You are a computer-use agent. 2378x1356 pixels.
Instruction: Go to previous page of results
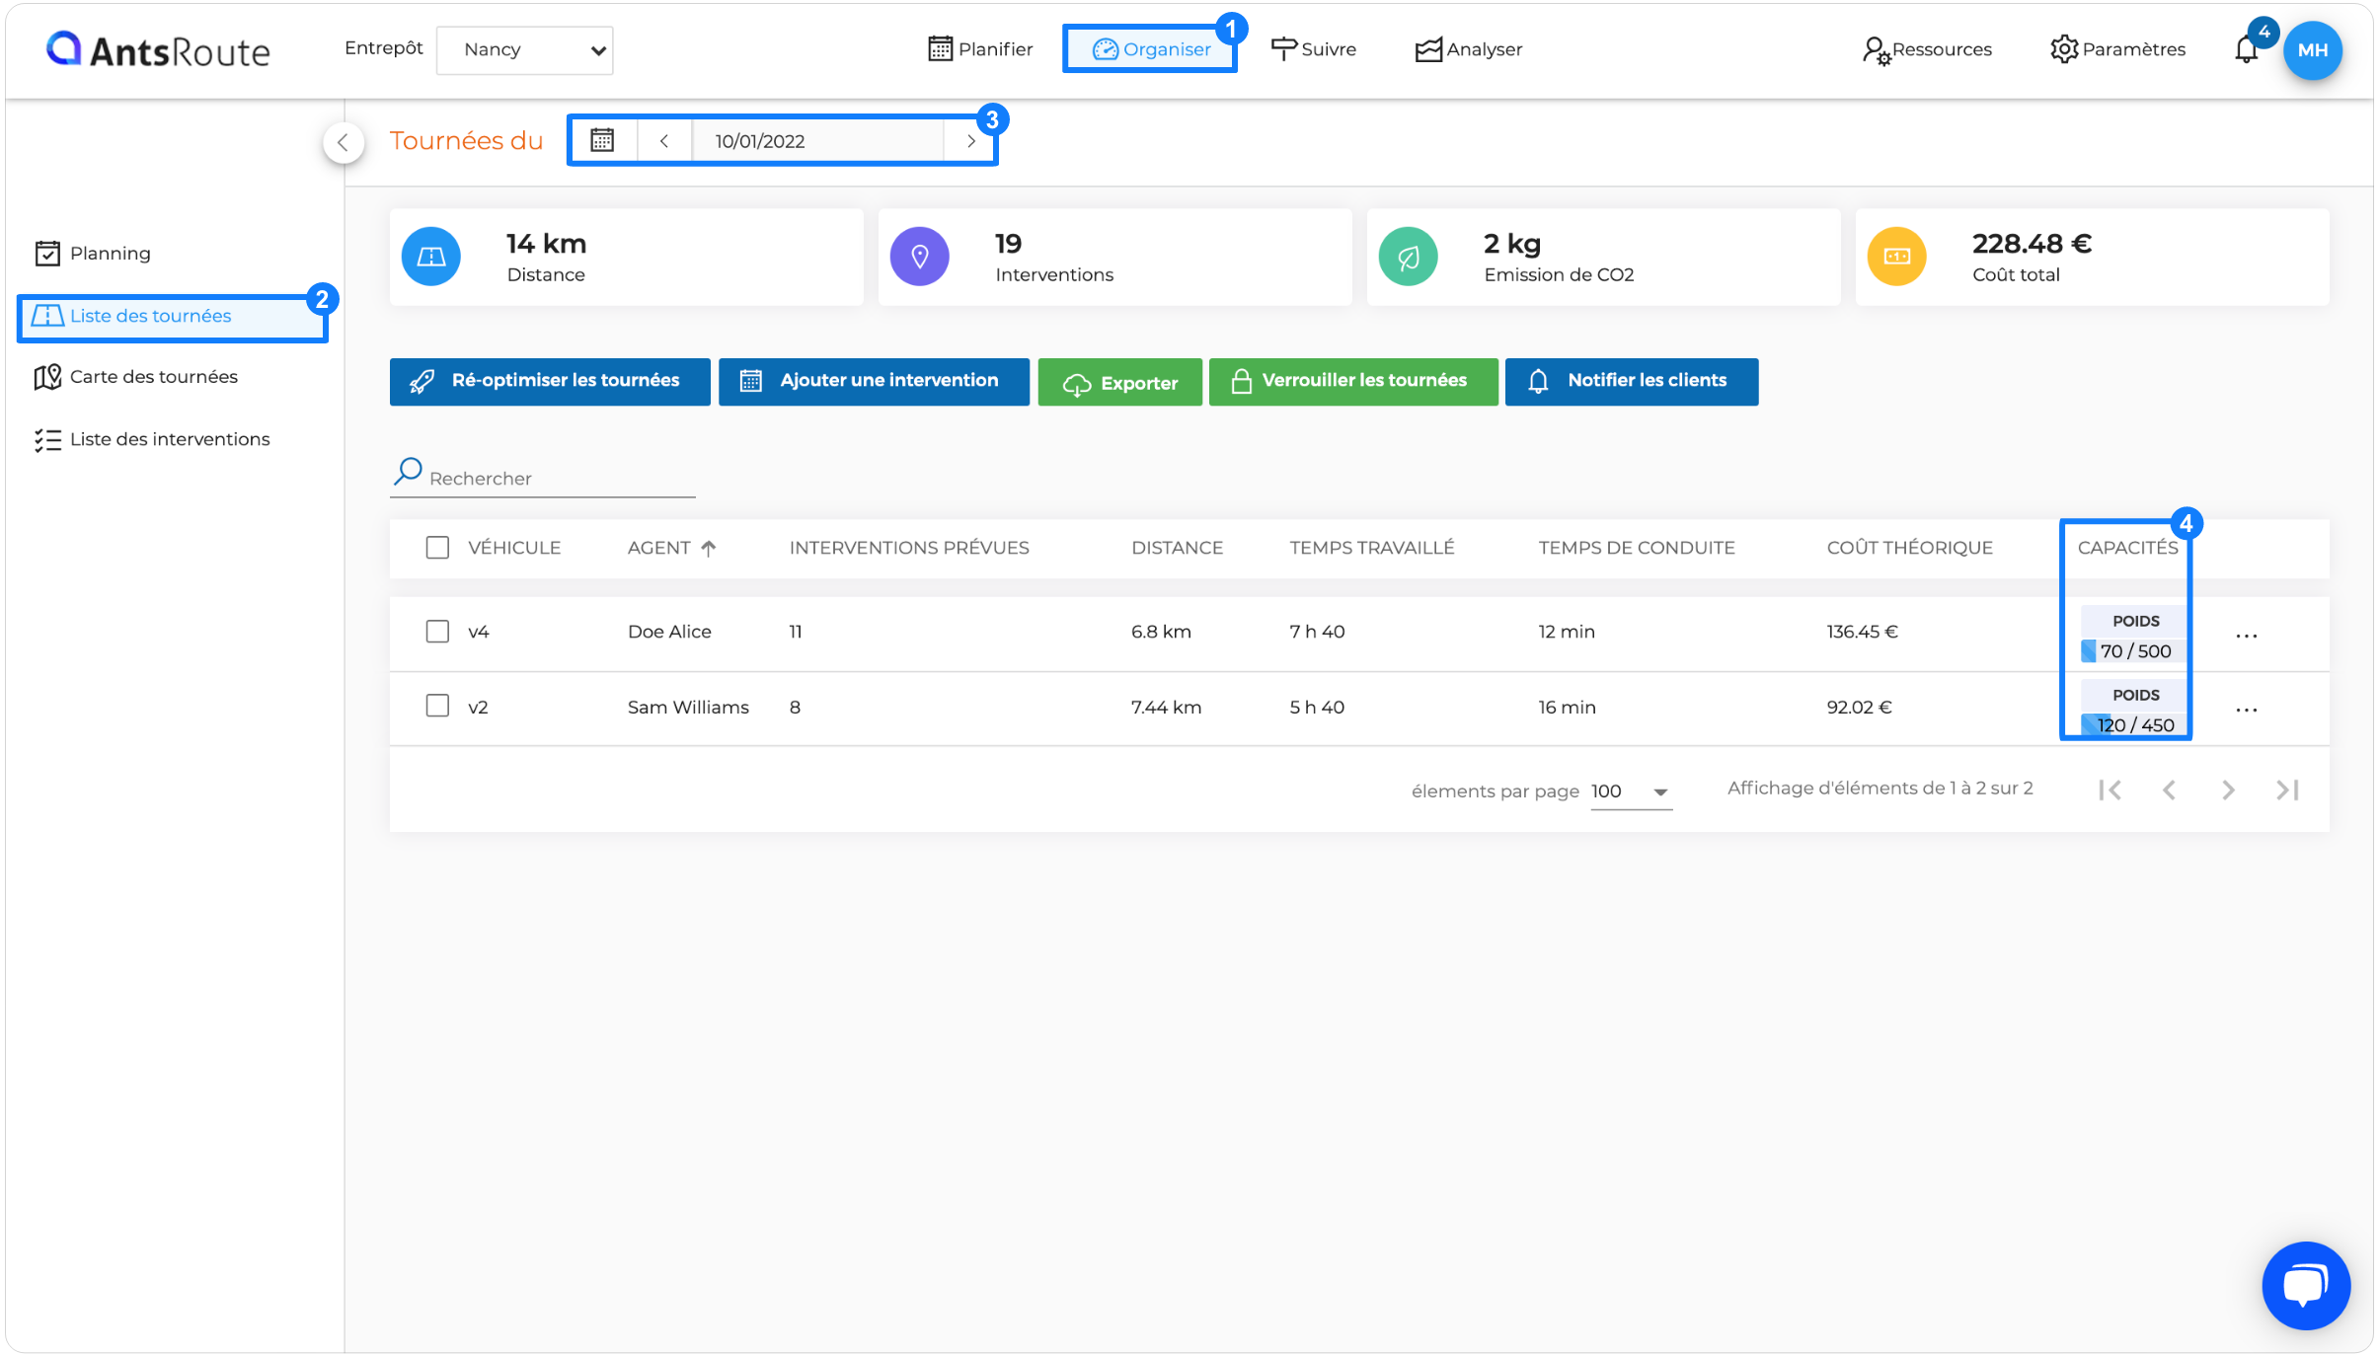[x=2169, y=790]
